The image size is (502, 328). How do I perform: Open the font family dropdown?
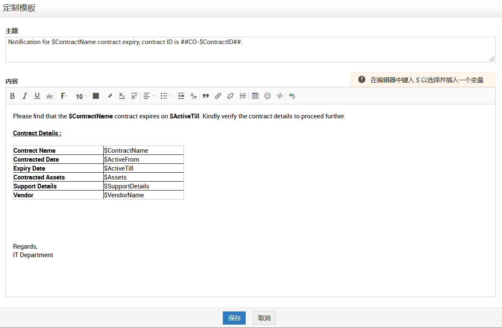(64, 96)
